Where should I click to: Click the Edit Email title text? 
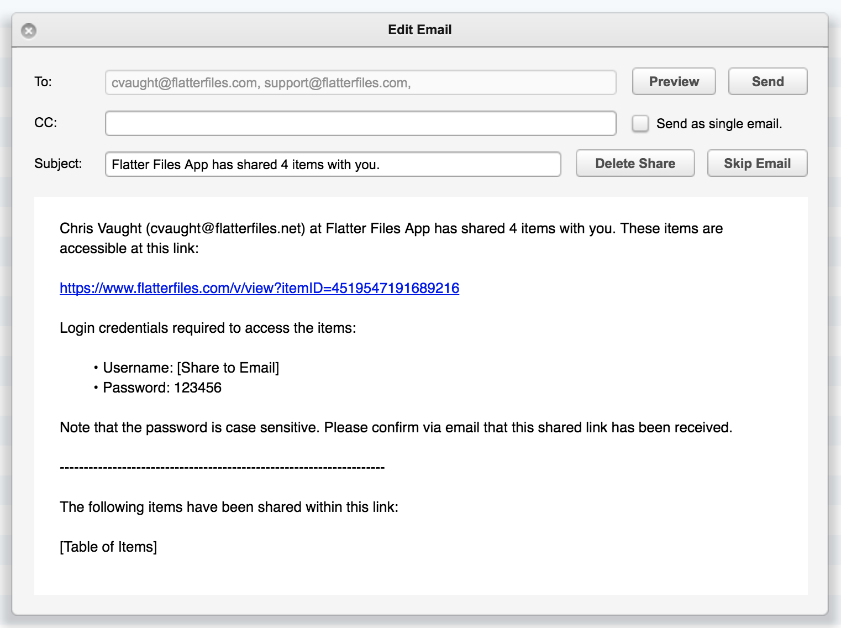[x=420, y=30]
